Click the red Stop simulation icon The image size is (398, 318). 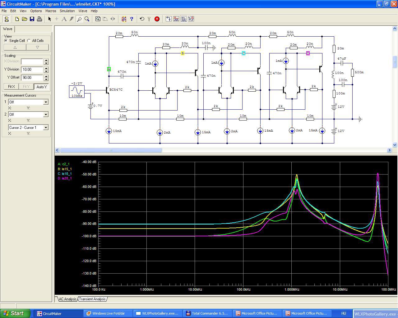[157, 19]
